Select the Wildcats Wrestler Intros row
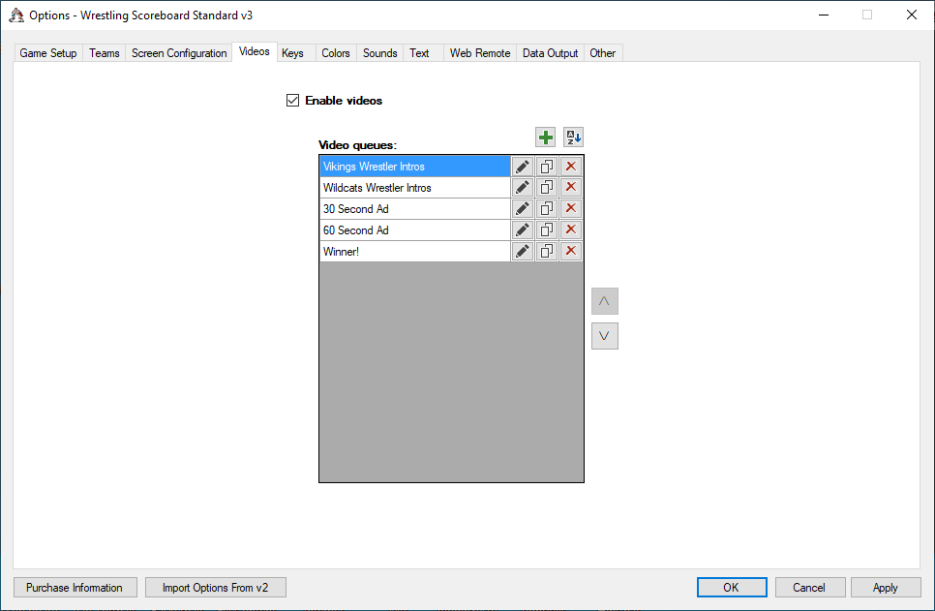935x611 pixels. tap(415, 187)
